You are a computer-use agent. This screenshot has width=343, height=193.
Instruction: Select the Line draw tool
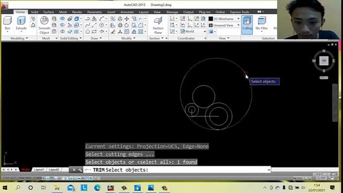(94, 25)
